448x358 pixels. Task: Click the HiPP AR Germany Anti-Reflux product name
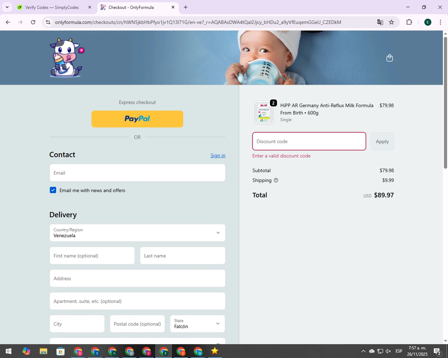(x=327, y=109)
